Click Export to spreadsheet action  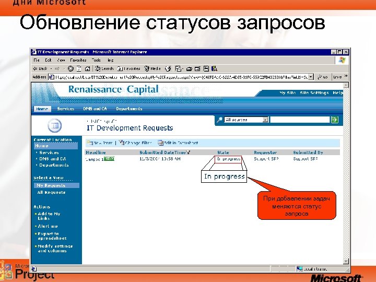click(52, 236)
